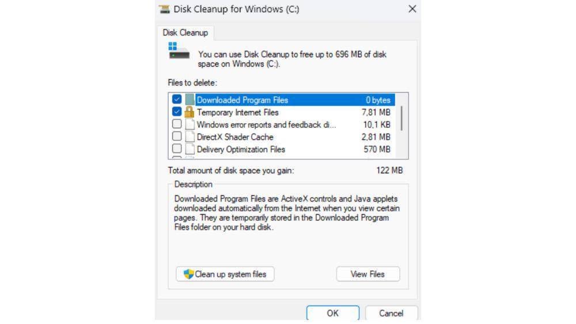The width and height of the screenshot is (576, 324).
Task: Click the DirectX Shader Cache file icon
Action: [x=190, y=137]
